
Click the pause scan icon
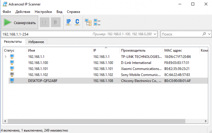point(45,22)
